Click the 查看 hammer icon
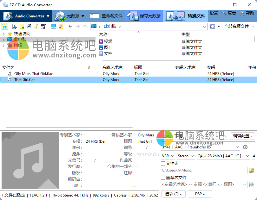Image resolution: width=257 pixels, height=200 pixels. click(224, 13)
